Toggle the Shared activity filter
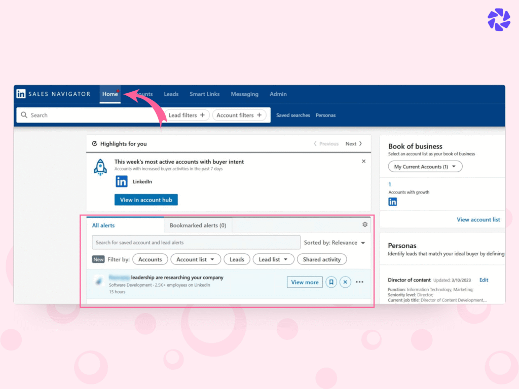The image size is (519, 389). coord(322,259)
